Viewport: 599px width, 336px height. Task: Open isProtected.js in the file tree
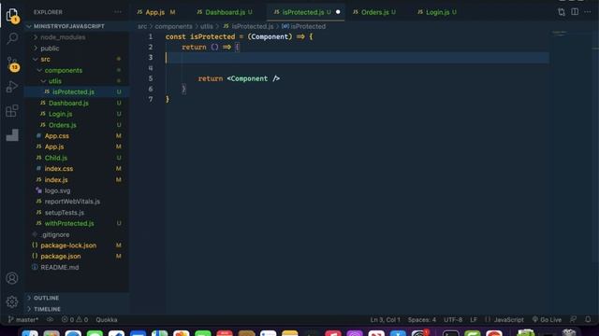pyautogui.click(x=73, y=91)
